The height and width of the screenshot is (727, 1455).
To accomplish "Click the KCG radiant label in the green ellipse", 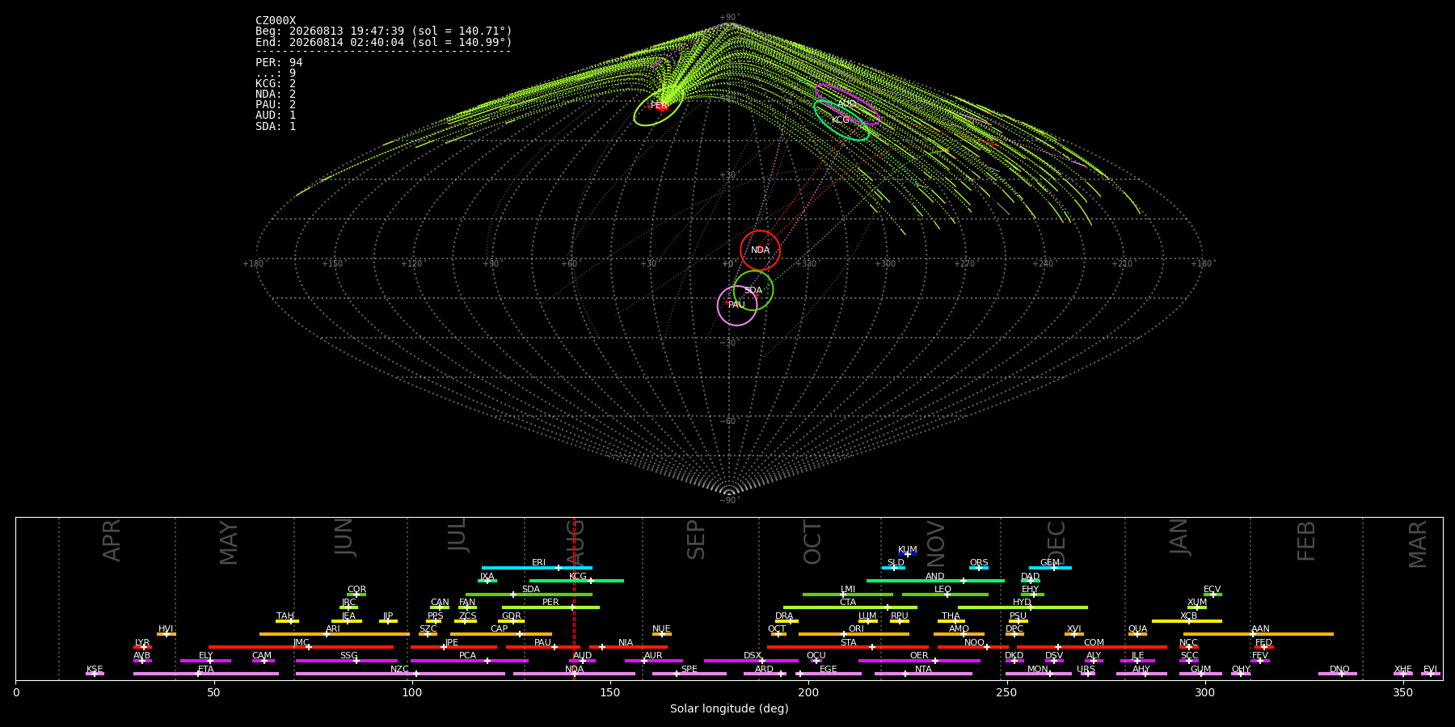I will [841, 120].
